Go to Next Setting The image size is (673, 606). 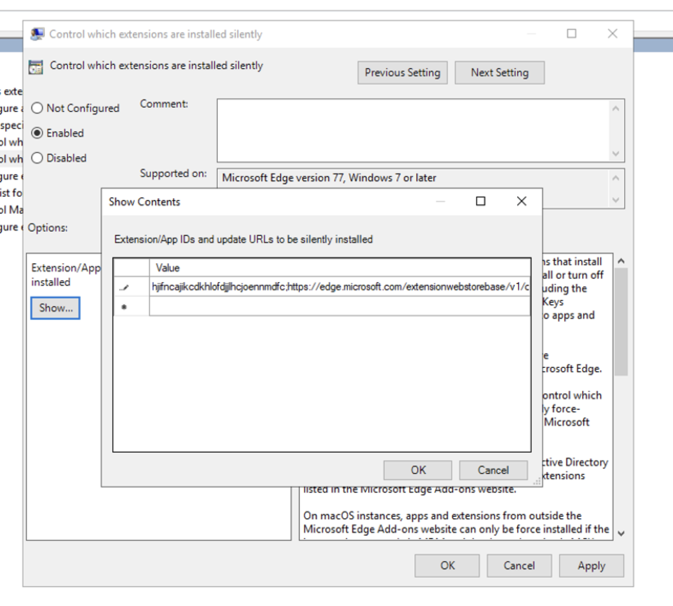499,73
